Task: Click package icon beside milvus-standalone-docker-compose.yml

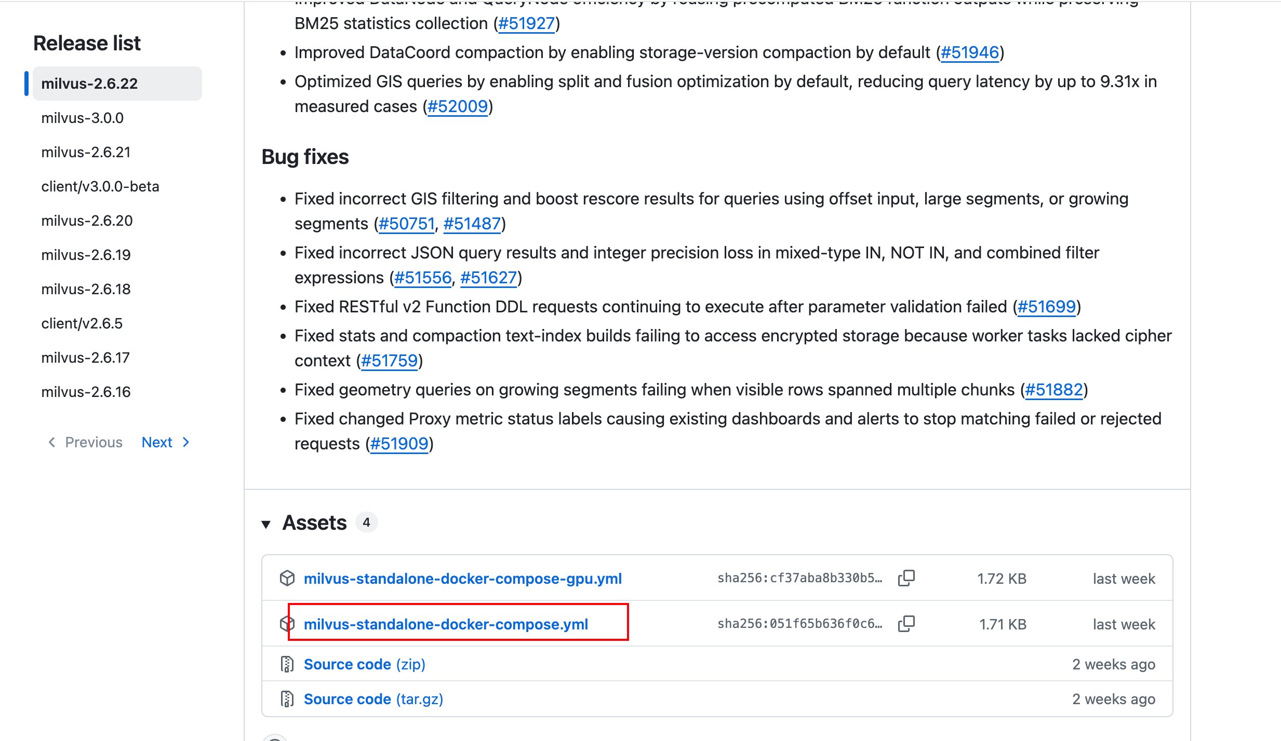Action: point(287,624)
